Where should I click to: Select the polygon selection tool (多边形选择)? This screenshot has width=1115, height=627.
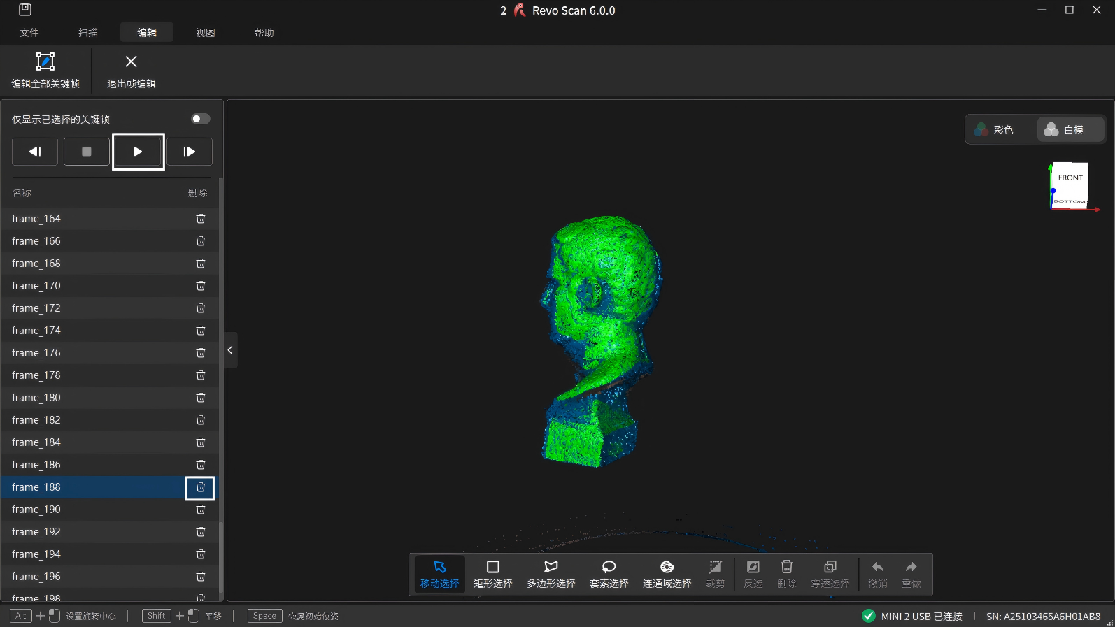[551, 574]
